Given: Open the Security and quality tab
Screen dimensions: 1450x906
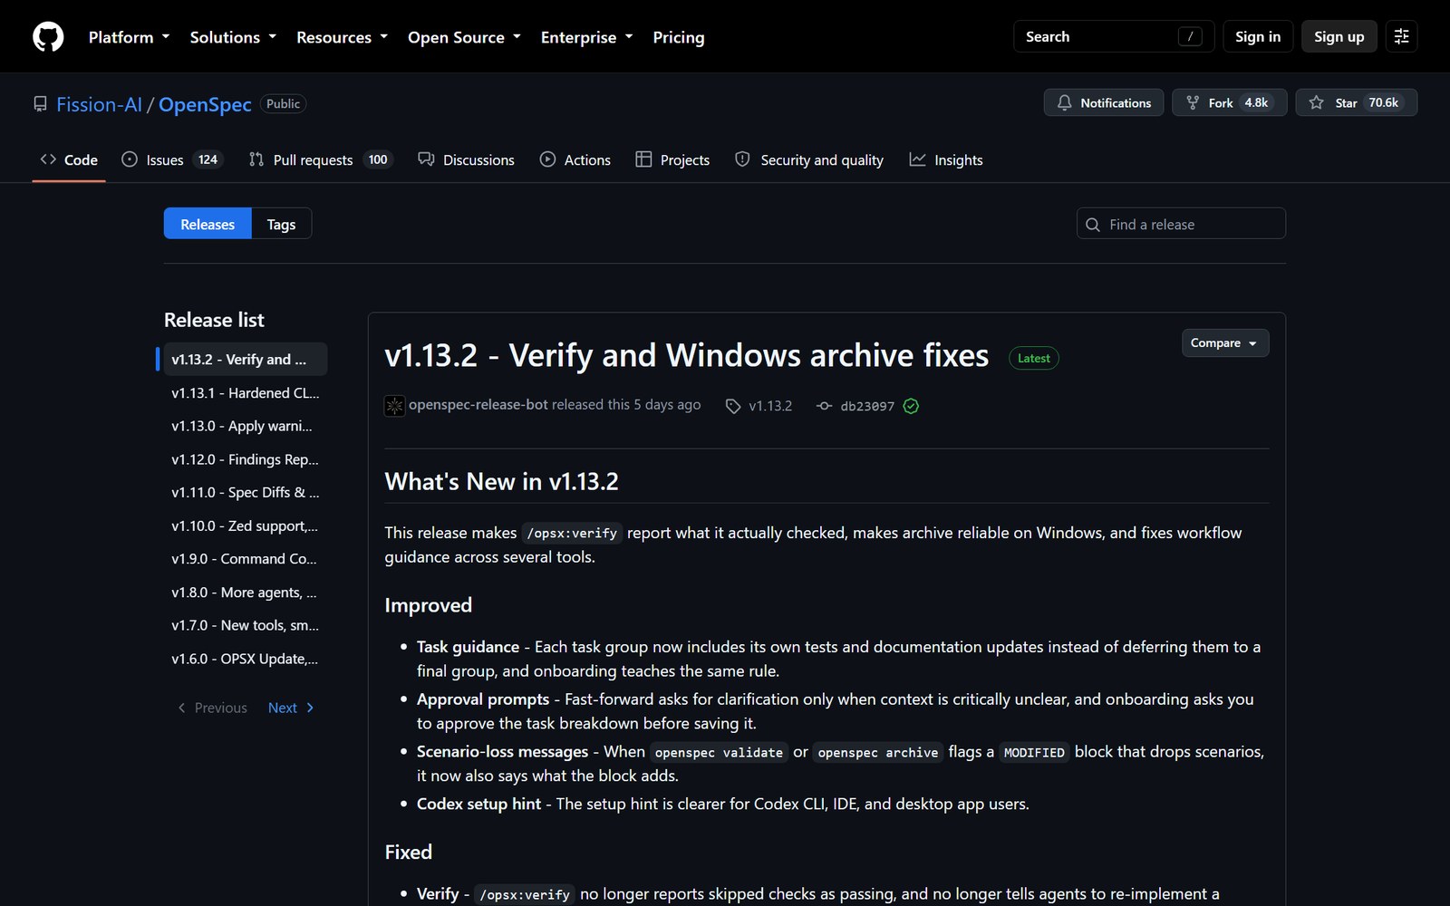Looking at the screenshot, I should point(809,159).
